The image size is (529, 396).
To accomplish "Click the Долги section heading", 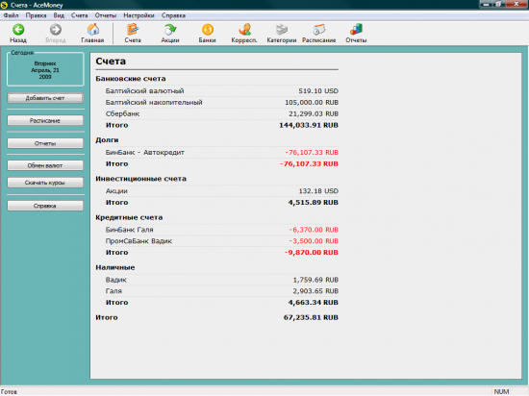I will 107,140.
